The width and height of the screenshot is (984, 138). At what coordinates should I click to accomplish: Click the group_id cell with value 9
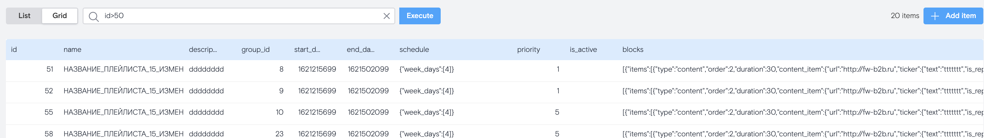[x=281, y=91]
